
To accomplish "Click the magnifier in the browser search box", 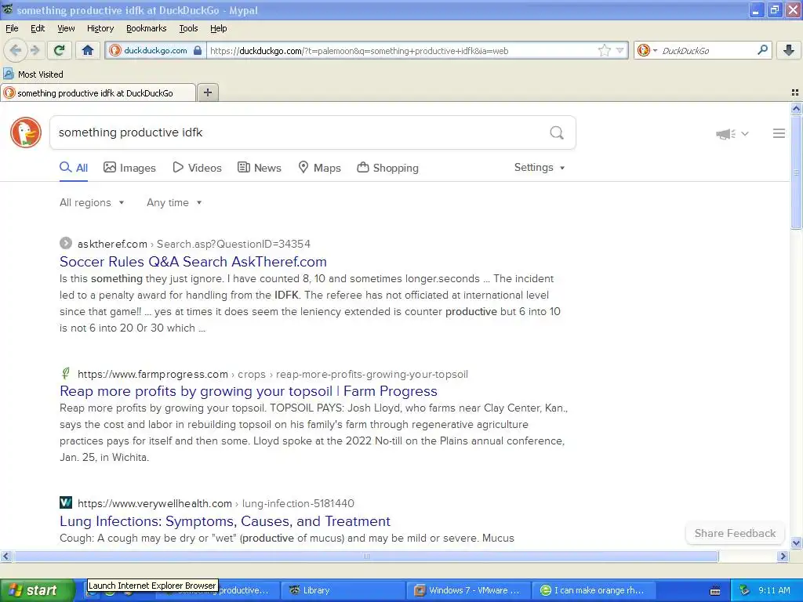I will (762, 50).
